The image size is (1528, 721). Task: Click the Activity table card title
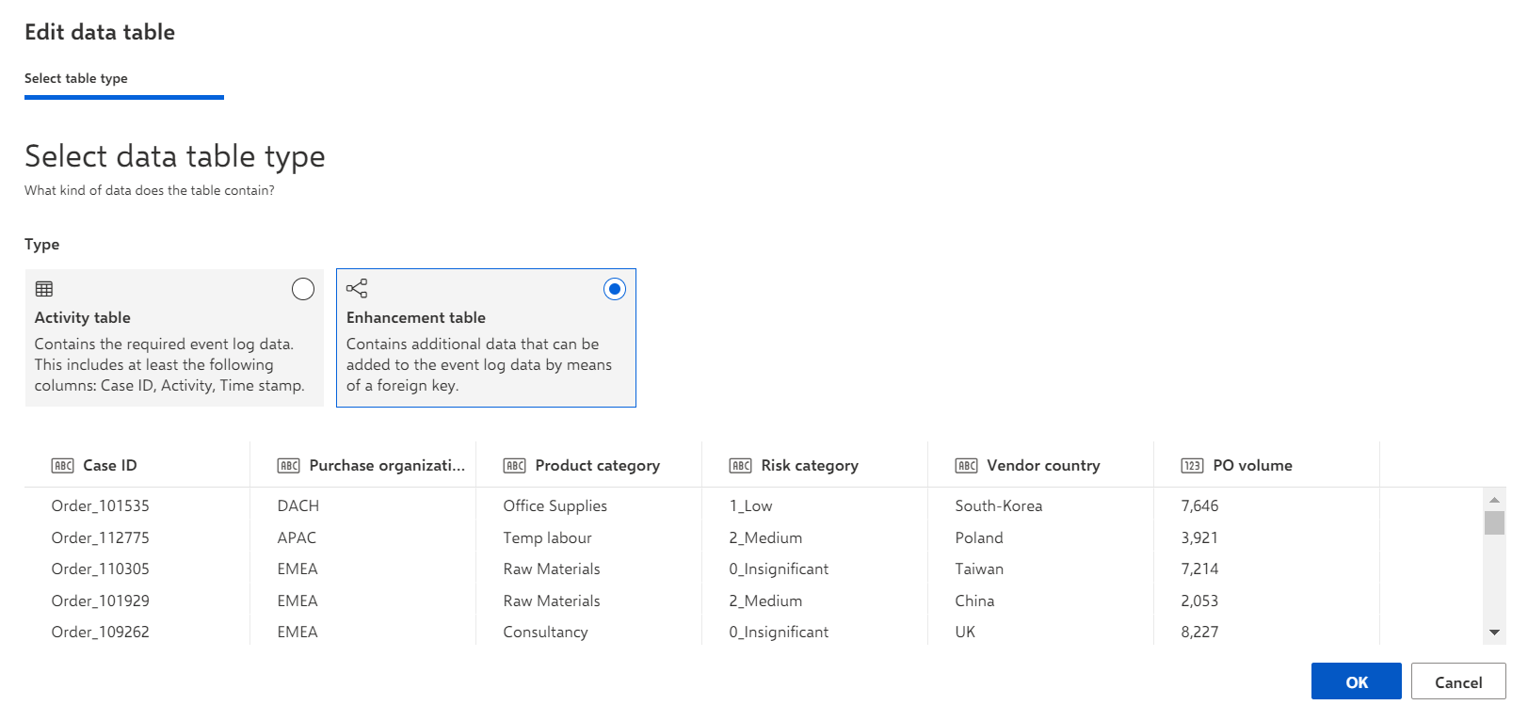click(x=83, y=318)
